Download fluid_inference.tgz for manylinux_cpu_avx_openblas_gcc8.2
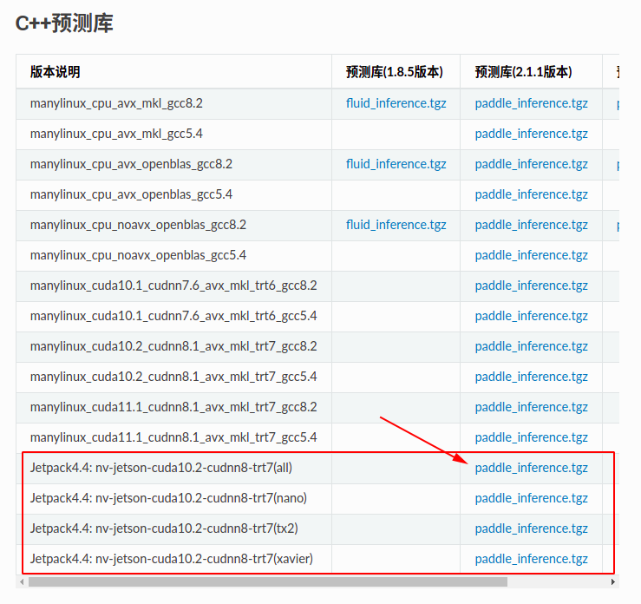Screen dimensions: 641x604 (x=396, y=164)
